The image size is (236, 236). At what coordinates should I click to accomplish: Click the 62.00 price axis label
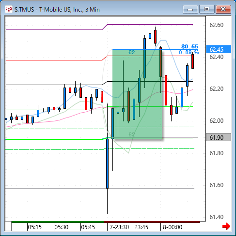pyautogui.click(x=217, y=121)
